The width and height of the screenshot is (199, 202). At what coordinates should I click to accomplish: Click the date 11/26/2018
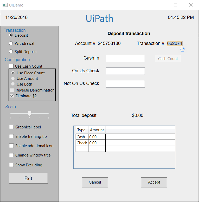click(16, 17)
